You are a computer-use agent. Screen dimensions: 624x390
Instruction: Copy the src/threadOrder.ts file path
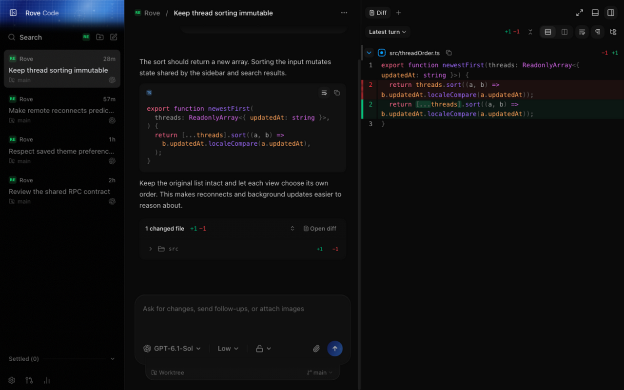click(x=449, y=53)
